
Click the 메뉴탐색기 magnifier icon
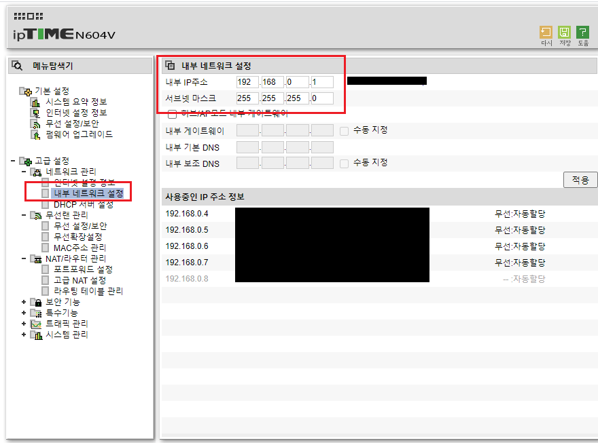click(17, 65)
